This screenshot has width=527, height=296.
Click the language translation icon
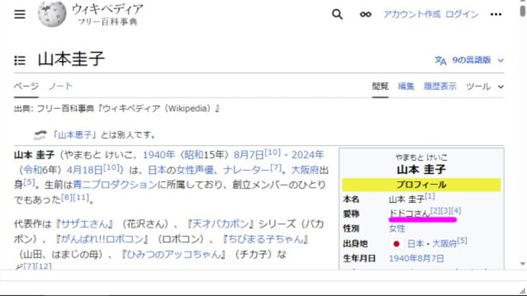(x=440, y=60)
